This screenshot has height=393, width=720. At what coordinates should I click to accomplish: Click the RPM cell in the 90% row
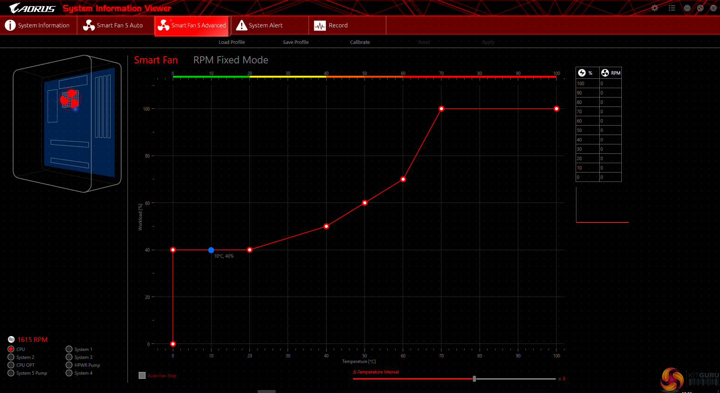pos(610,93)
